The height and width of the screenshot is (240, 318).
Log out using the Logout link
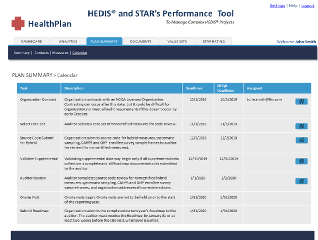308,6
